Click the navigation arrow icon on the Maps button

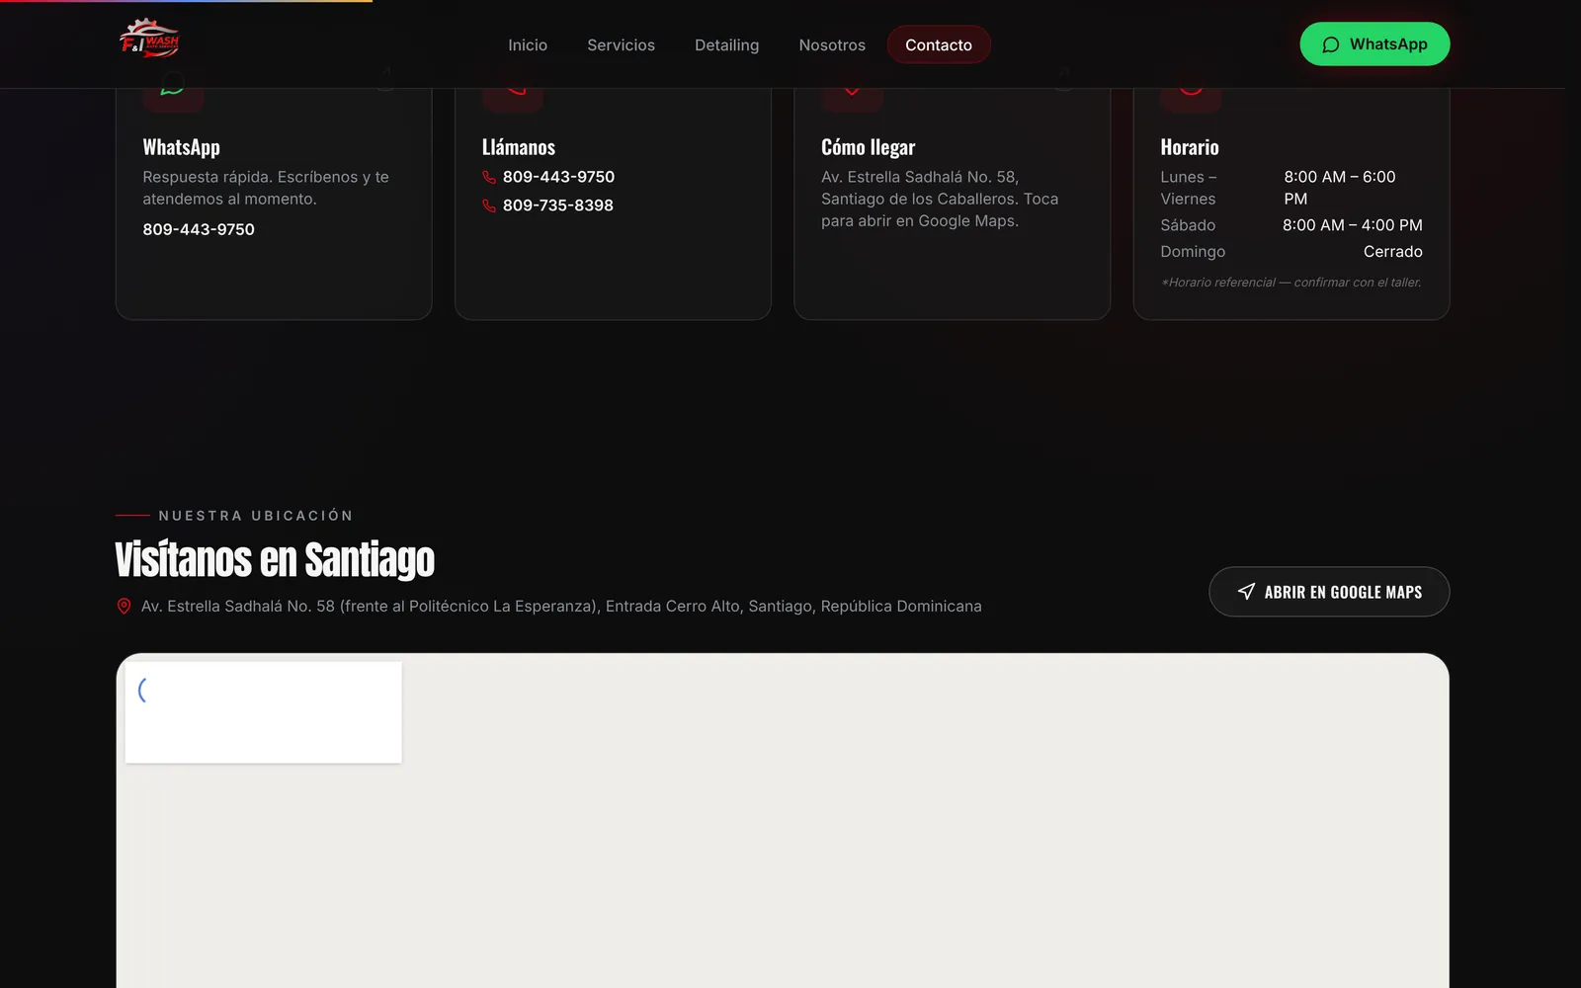click(x=1246, y=592)
